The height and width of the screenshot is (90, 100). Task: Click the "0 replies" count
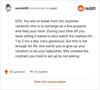click(x=41, y=72)
